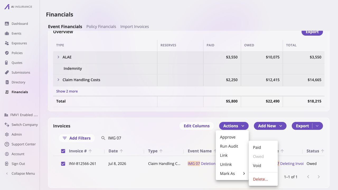Click the Owed status cell
Viewport: 338px width, 190px height.
(x=311, y=164)
